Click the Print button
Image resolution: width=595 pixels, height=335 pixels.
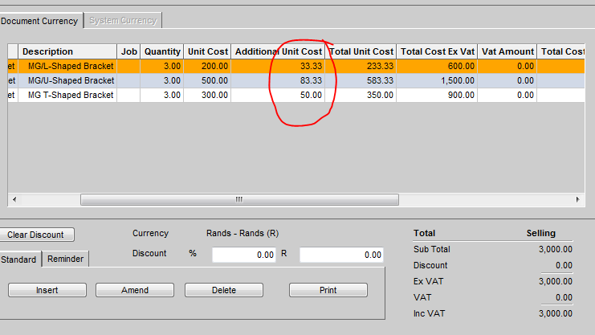[x=328, y=290]
